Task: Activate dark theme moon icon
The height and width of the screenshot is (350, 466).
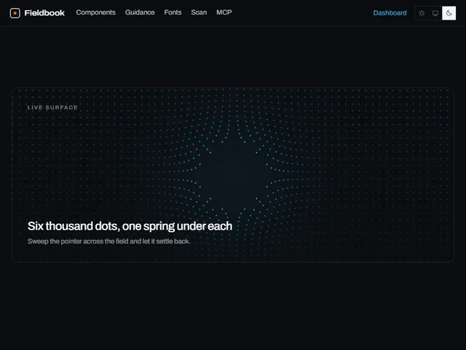Action: (x=449, y=13)
